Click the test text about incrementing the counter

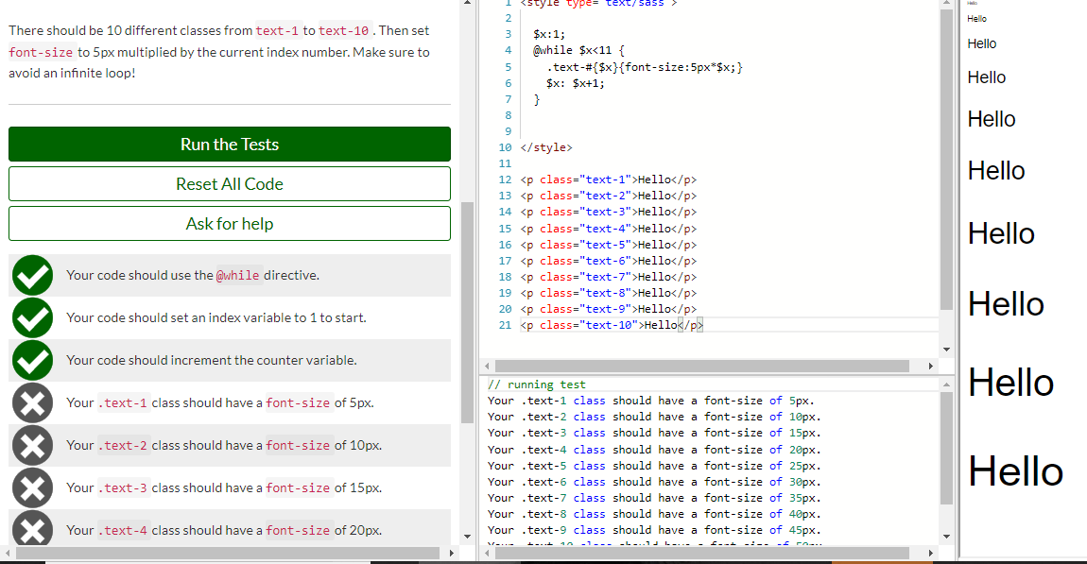212,360
